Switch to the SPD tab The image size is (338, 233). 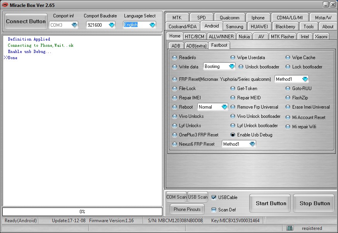pyautogui.click(x=201, y=17)
